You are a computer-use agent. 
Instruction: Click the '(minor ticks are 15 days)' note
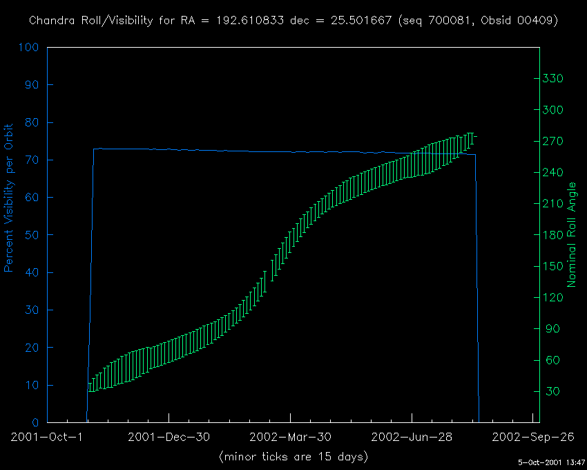point(293,457)
